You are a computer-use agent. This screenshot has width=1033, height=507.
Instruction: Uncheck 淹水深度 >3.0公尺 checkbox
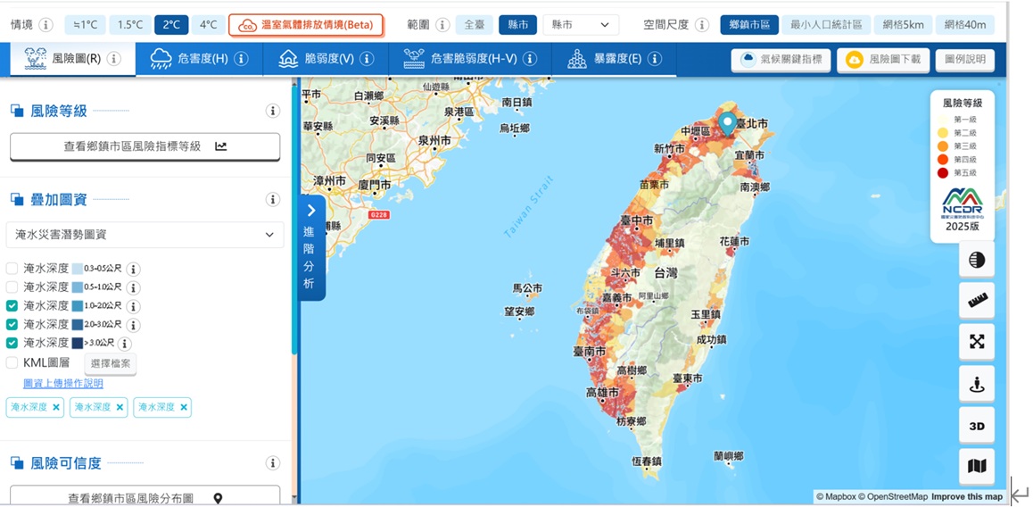pyautogui.click(x=12, y=343)
